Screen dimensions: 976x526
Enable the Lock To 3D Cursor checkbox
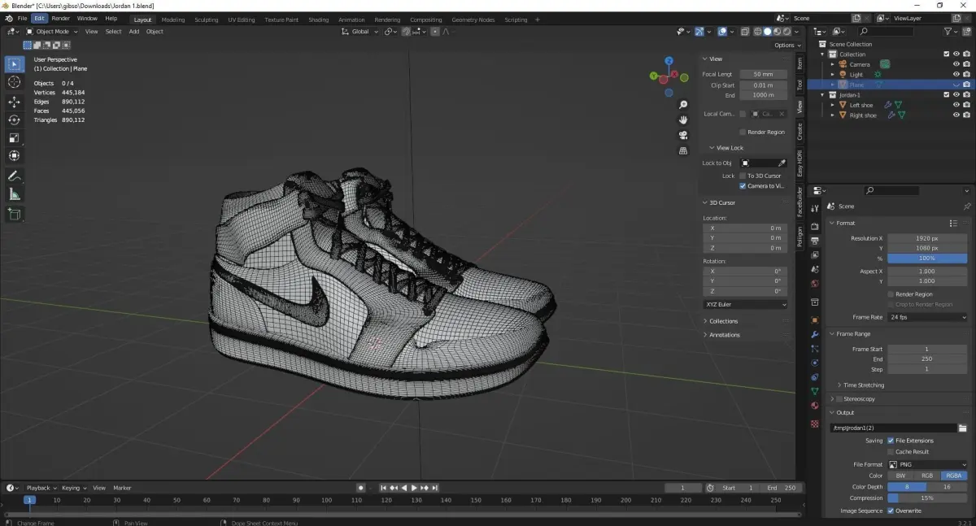[743, 176]
